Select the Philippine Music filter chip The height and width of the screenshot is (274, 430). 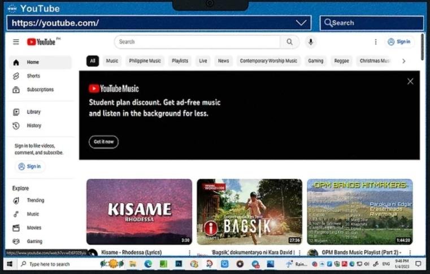coord(145,61)
